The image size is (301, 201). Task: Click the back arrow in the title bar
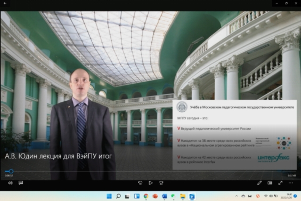click(x=5, y=3)
